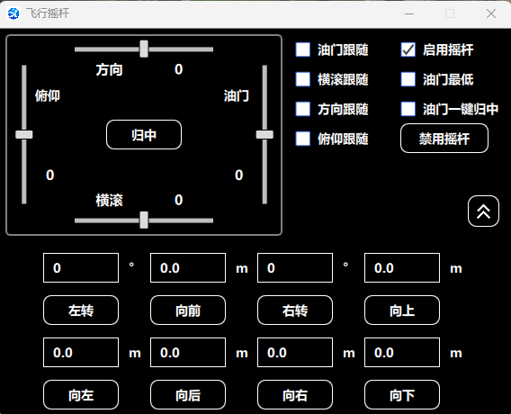Focus the degree input above 左转
Screen dimensions: 511x414
81,267
